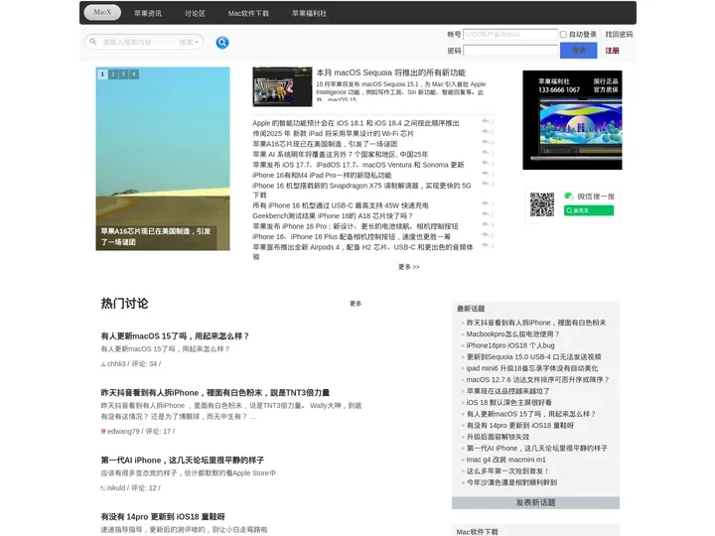Click reply icon beside iPhone 16有和M4 article

pyautogui.click(x=486, y=174)
